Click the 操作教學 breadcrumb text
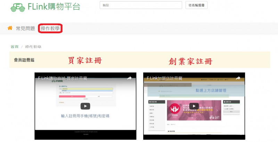The image size is (278, 142). tap(33, 47)
